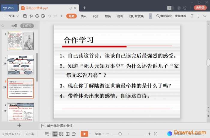210x138 pixels.
Task: Open the three-dot more options menu
Action: click(198, 16)
